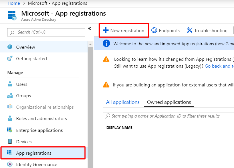Screen dimensions: 234x168
Task: Click the Groups people icon
Action: 10,95
